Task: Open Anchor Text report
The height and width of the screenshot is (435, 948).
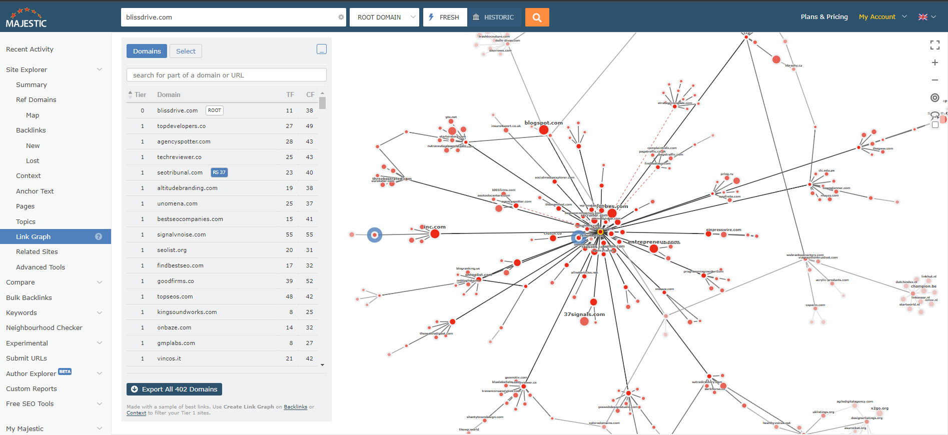Action: point(35,191)
